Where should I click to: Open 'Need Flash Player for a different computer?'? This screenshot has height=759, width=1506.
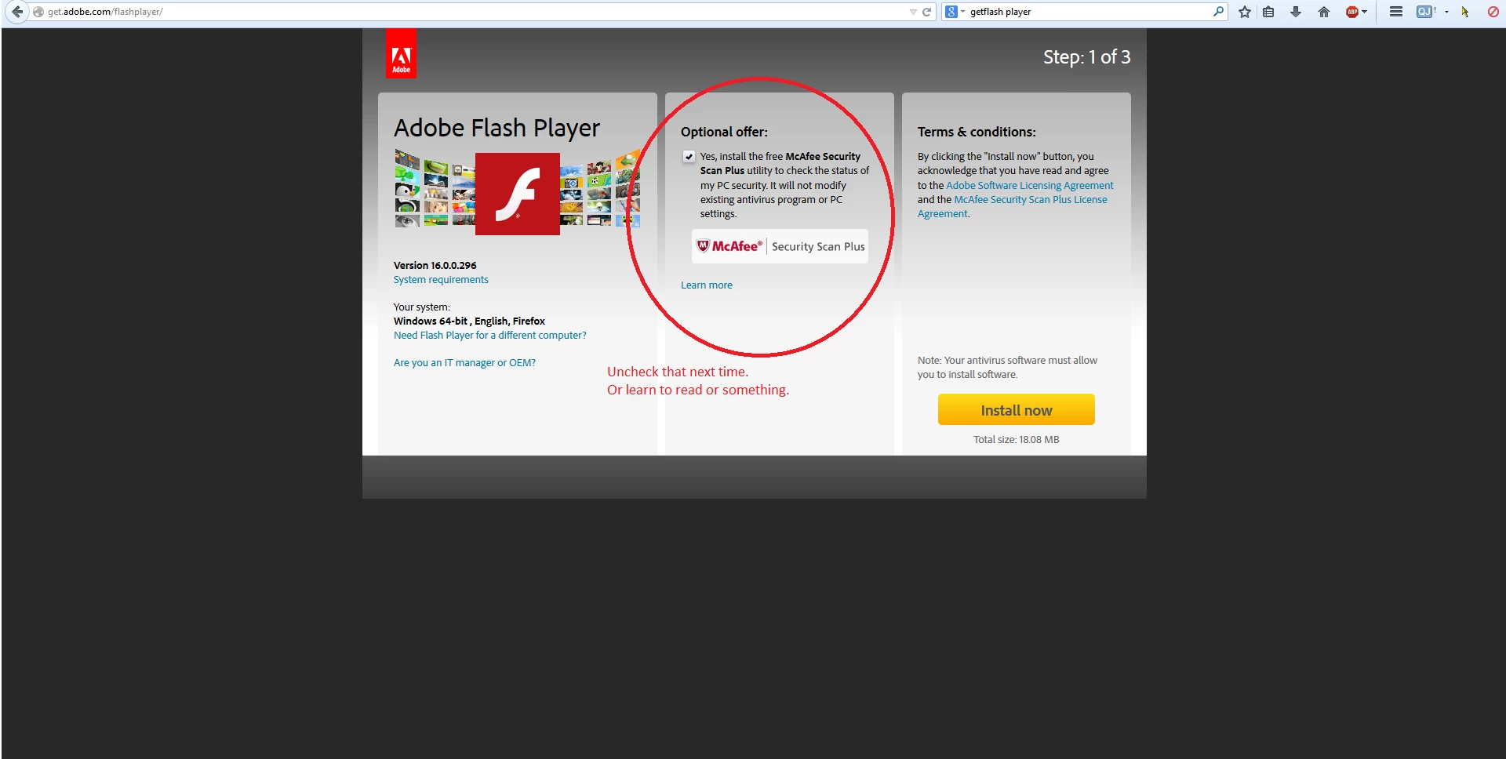(x=490, y=336)
